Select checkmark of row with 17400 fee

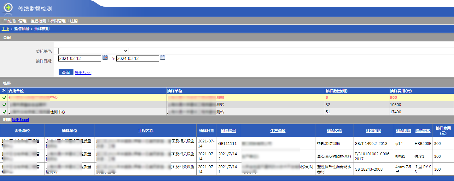tap(4, 112)
